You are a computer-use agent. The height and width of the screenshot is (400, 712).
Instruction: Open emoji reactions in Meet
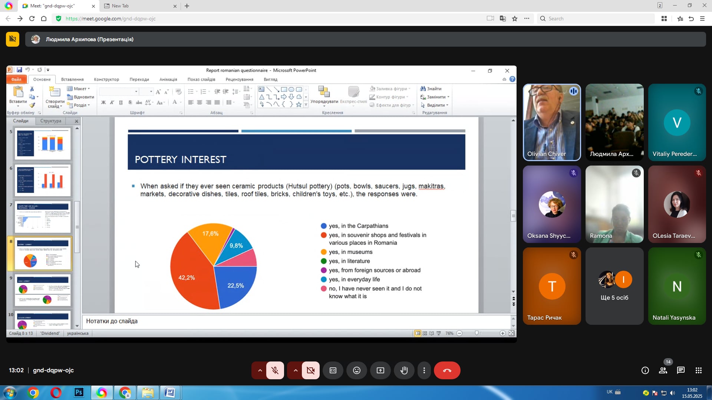click(x=357, y=370)
